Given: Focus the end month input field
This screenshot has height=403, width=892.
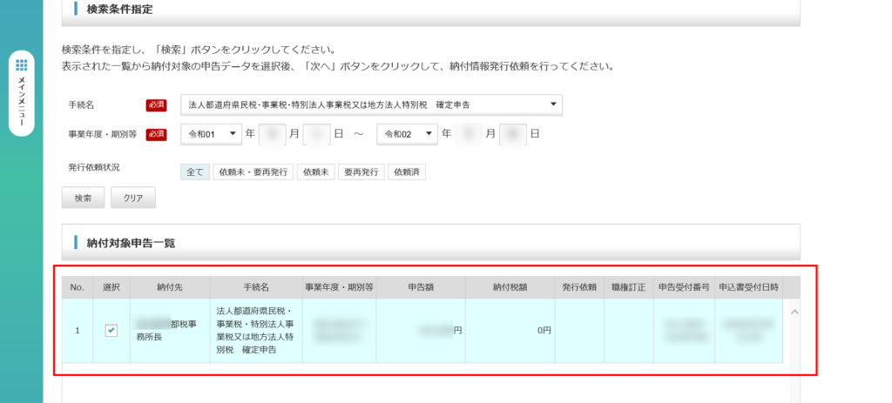Looking at the screenshot, I should [469, 134].
